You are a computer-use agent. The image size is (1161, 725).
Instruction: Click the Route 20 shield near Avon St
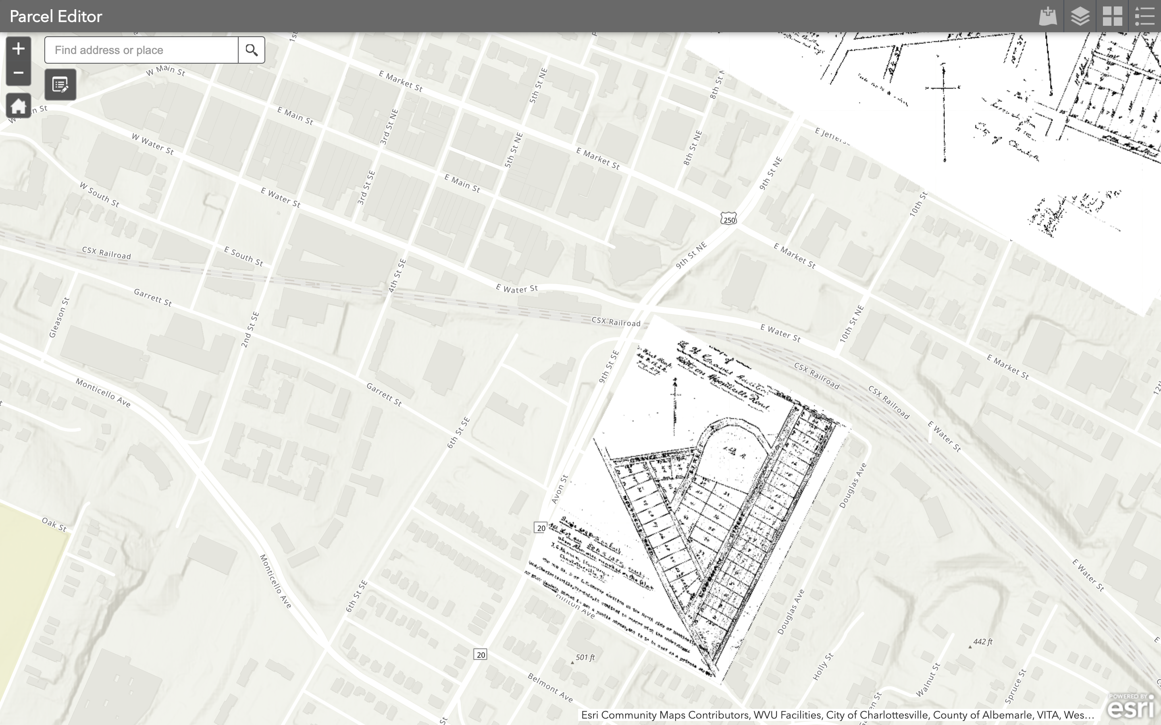coord(541,528)
